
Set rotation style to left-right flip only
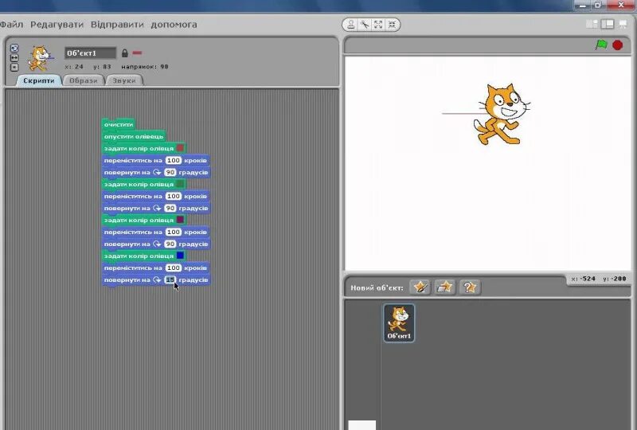14,57
